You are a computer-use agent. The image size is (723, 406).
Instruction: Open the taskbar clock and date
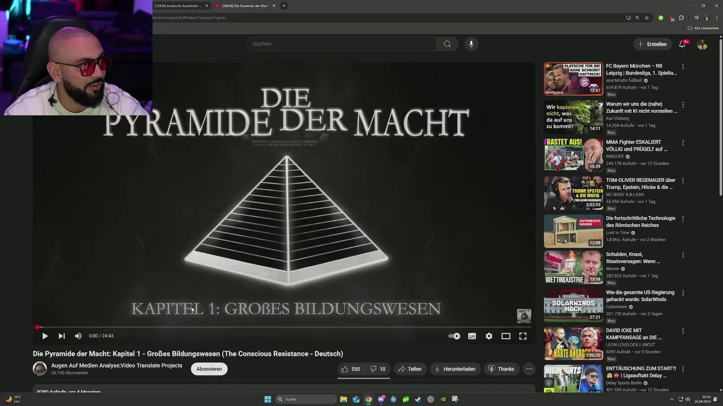click(x=703, y=399)
